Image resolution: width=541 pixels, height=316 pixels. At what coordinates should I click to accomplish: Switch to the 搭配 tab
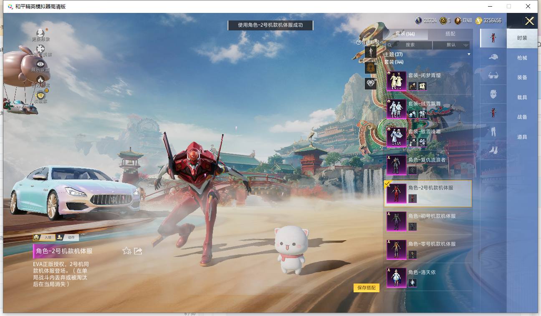450,34
